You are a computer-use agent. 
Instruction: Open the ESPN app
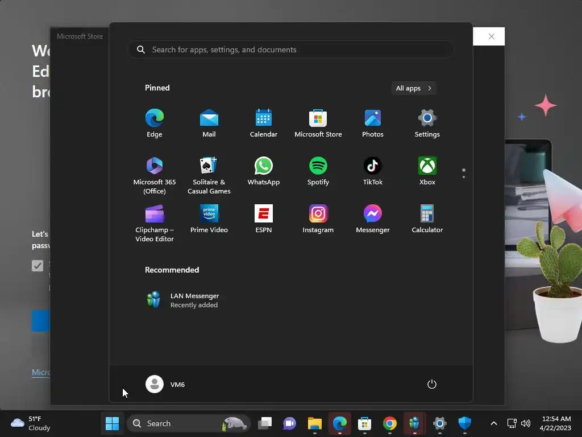264,219
